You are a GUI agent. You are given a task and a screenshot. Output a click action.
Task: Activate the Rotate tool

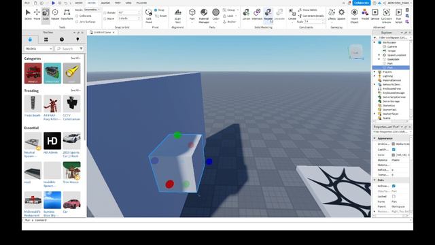pos(55,14)
